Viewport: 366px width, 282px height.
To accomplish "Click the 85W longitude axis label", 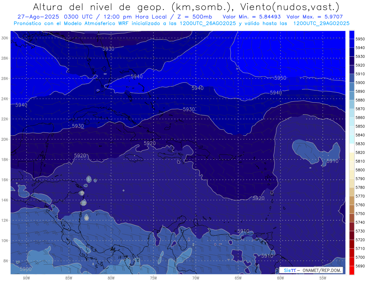I will (69, 278).
